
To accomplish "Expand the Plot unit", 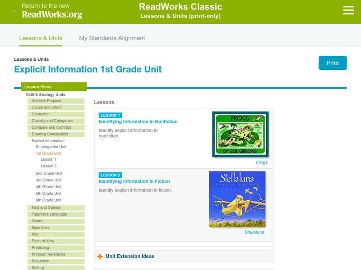I will click(x=56, y=234).
